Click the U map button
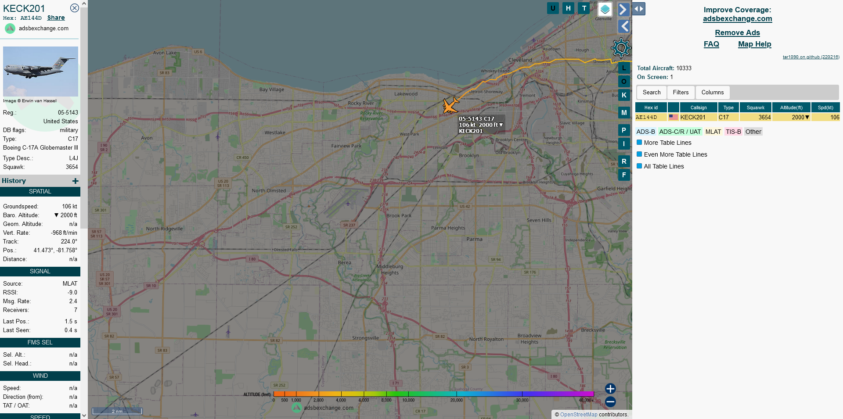This screenshot has height=419, width=843. 553,8
